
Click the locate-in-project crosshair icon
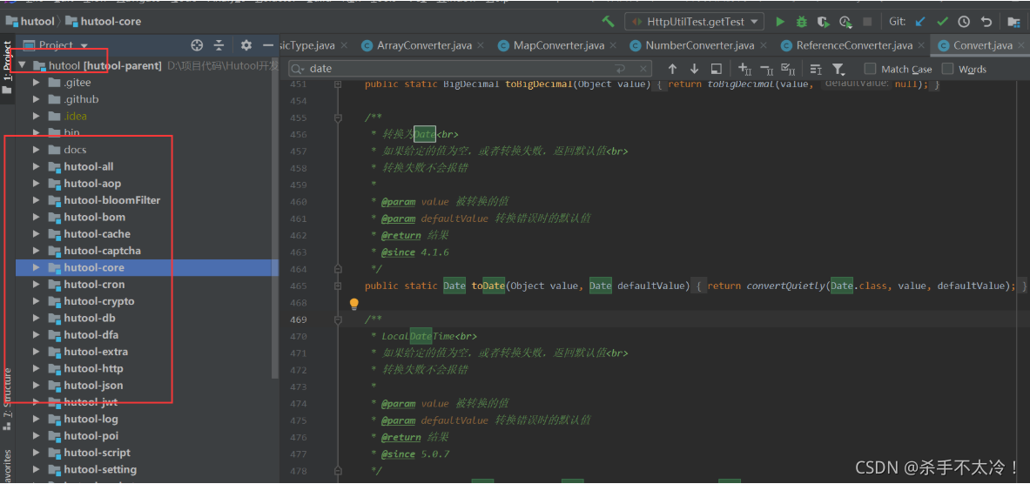[x=197, y=44]
